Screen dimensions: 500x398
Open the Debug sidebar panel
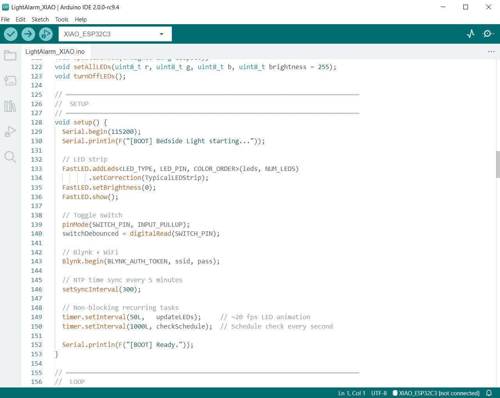[x=10, y=131]
